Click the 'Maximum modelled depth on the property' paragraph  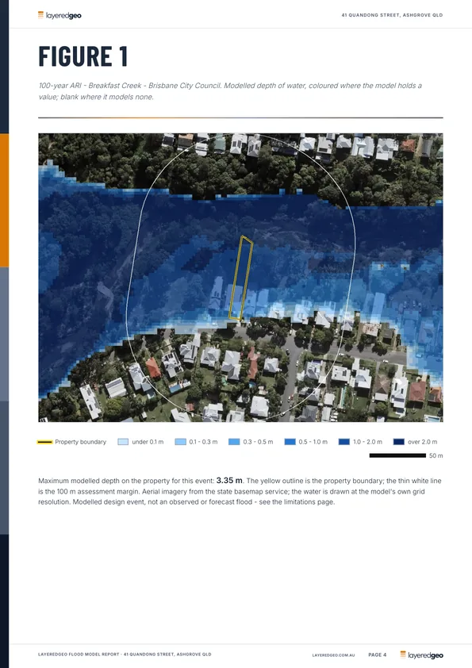coord(240,491)
